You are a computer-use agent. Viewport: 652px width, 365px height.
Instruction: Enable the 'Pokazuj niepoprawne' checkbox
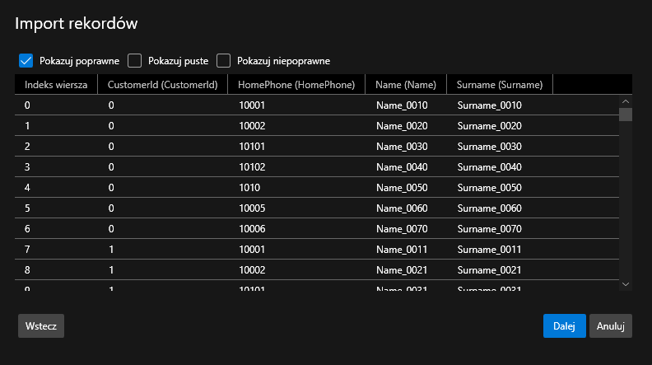[224, 61]
